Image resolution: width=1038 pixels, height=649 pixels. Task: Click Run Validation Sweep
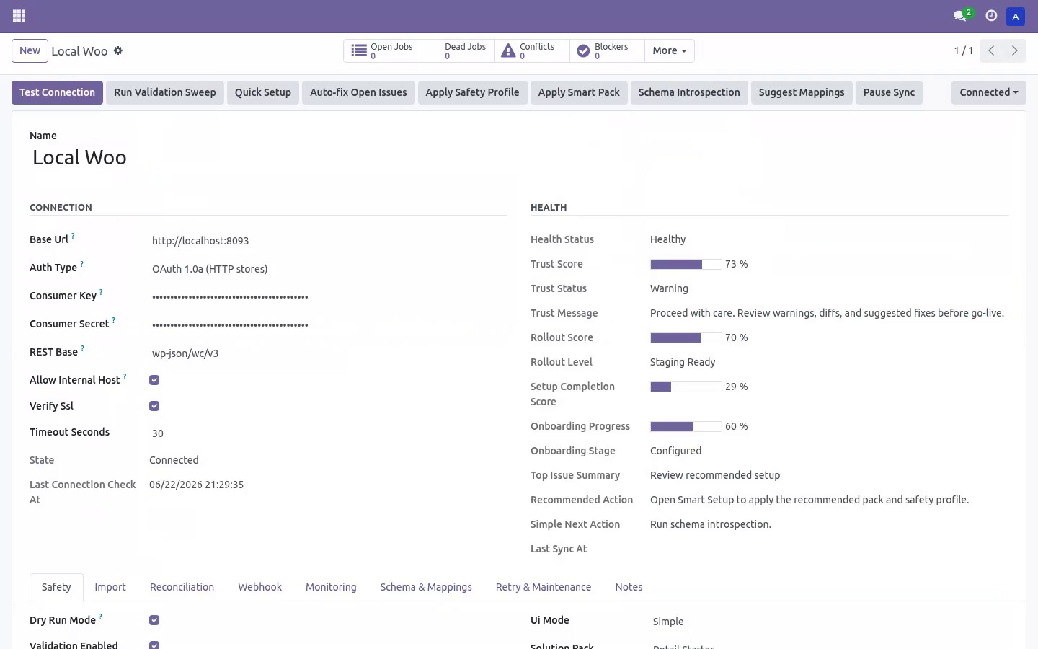tap(165, 92)
